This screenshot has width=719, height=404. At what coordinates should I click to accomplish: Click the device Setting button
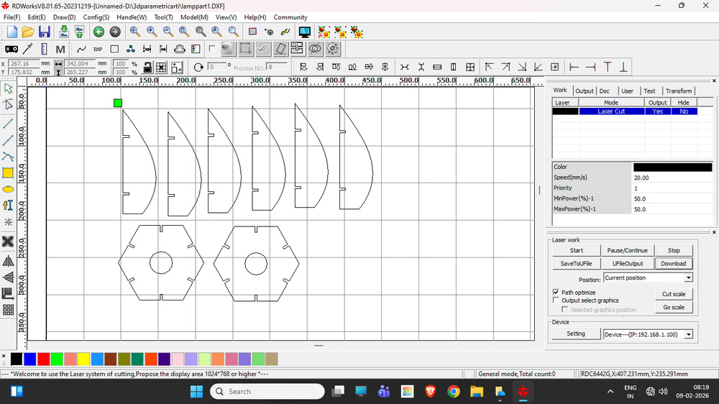pos(576,334)
